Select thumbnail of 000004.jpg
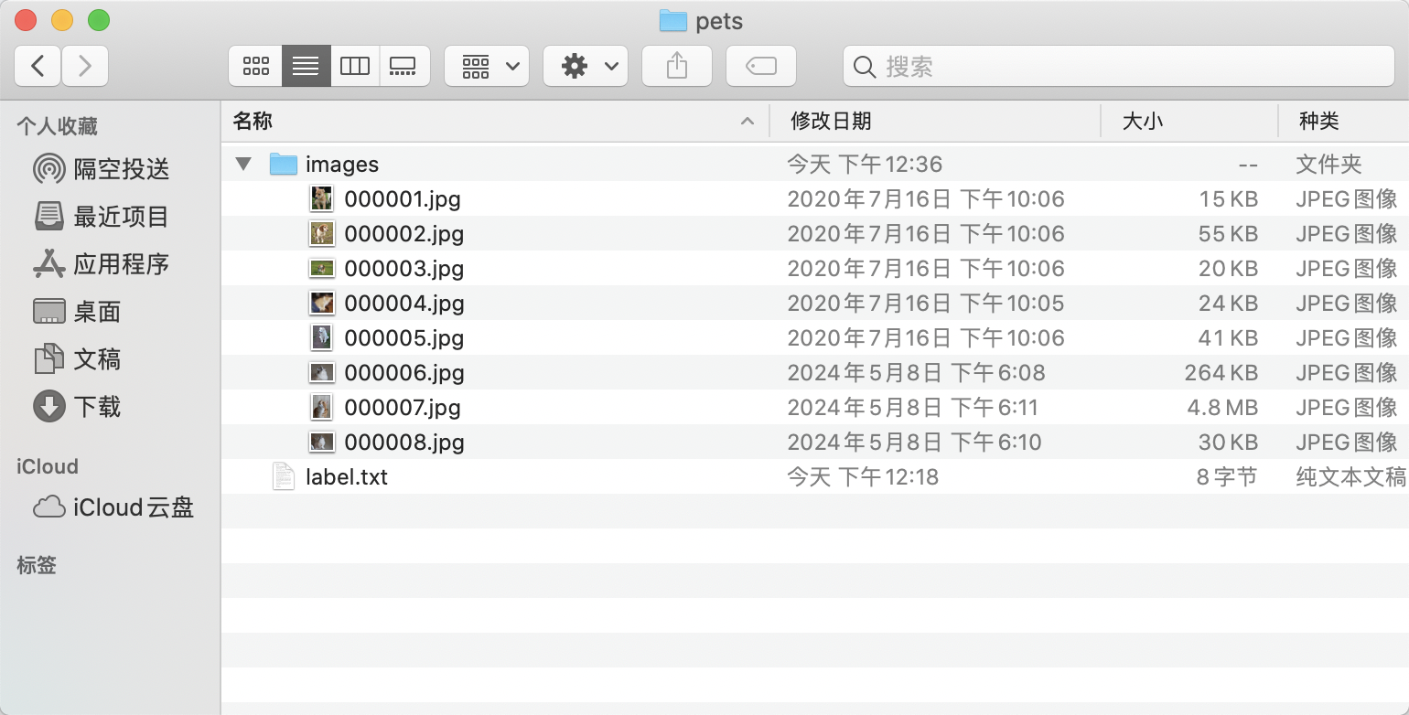Screen dimensions: 1409x715 tap(322, 303)
